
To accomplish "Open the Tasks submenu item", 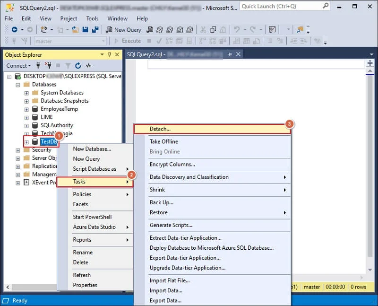I will coord(95,182).
